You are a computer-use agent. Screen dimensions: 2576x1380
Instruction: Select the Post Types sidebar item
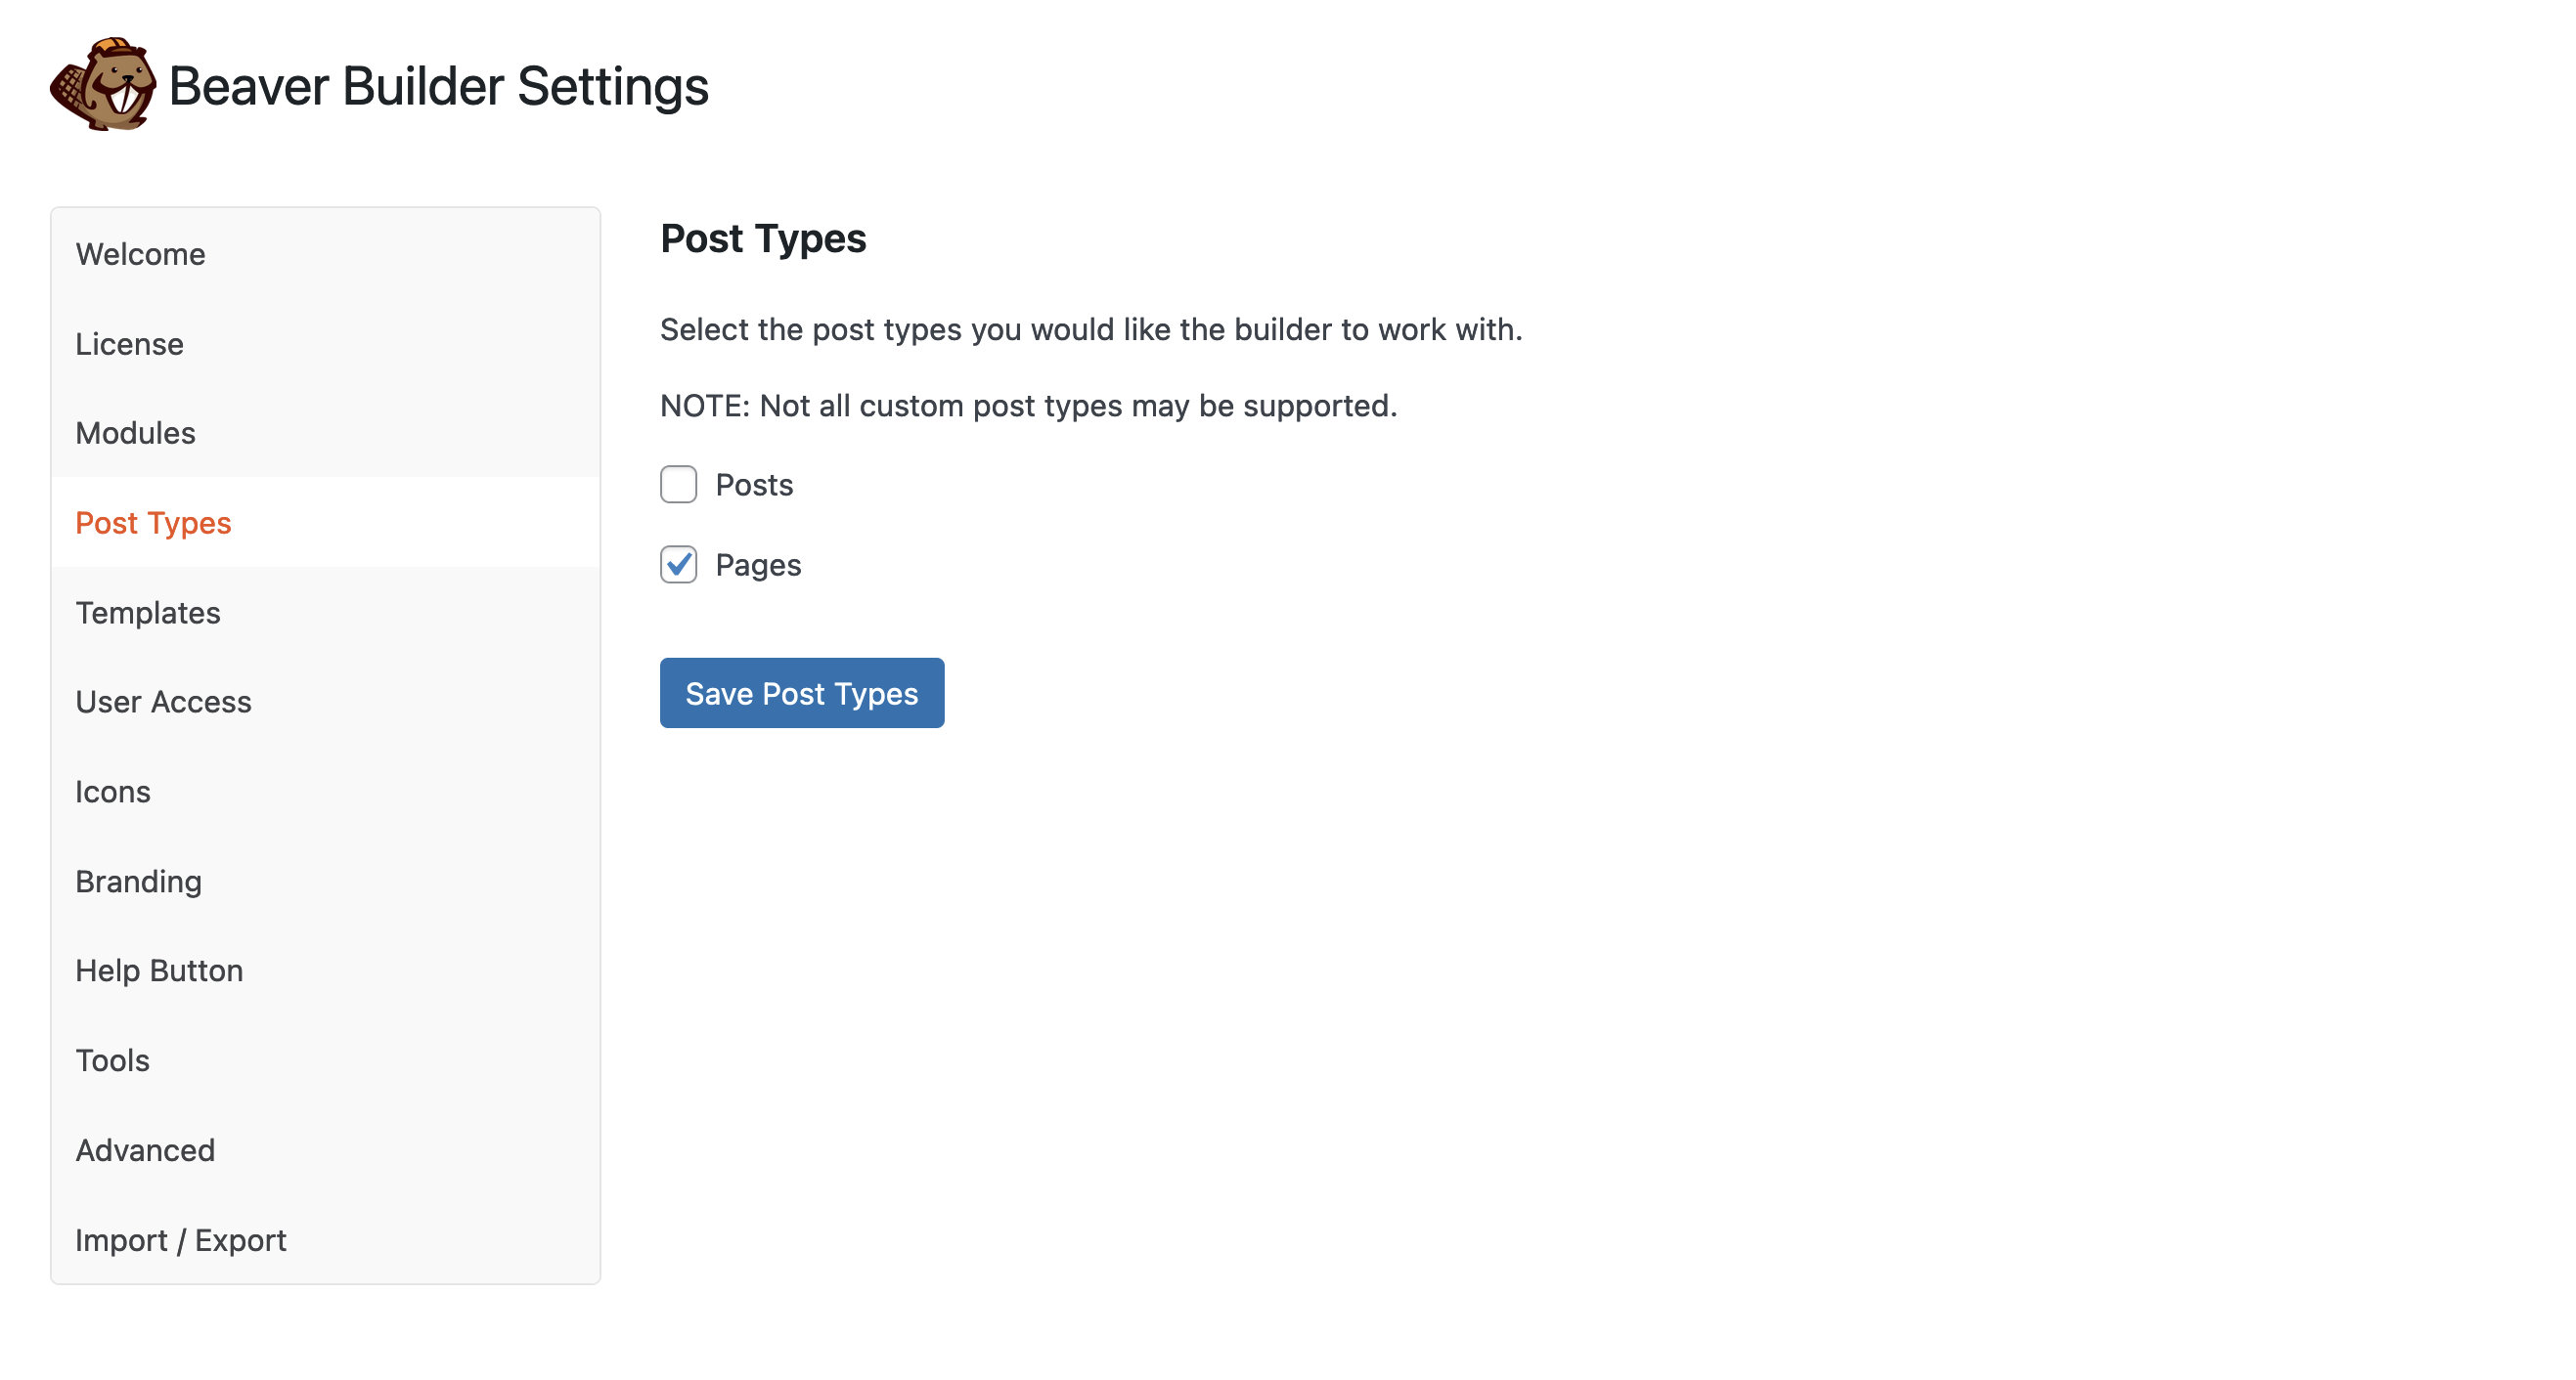coord(154,523)
